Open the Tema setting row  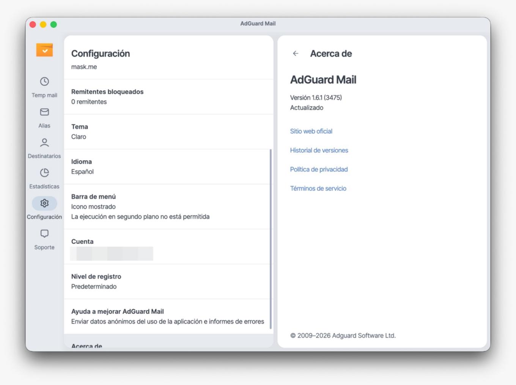(168, 132)
